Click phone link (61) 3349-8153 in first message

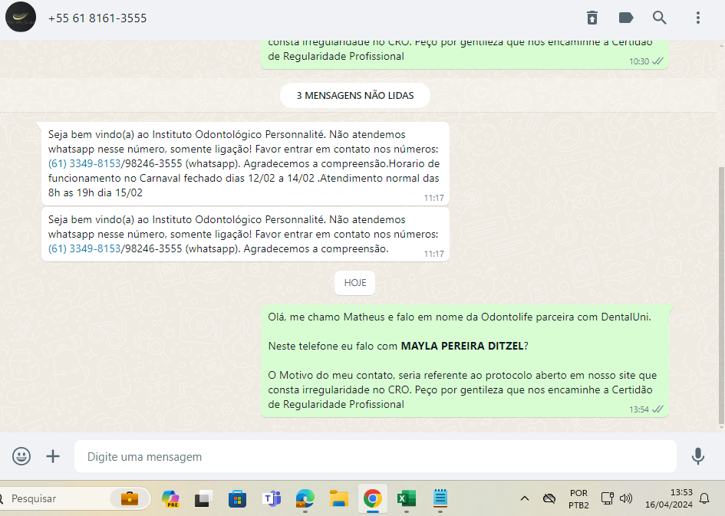click(84, 163)
